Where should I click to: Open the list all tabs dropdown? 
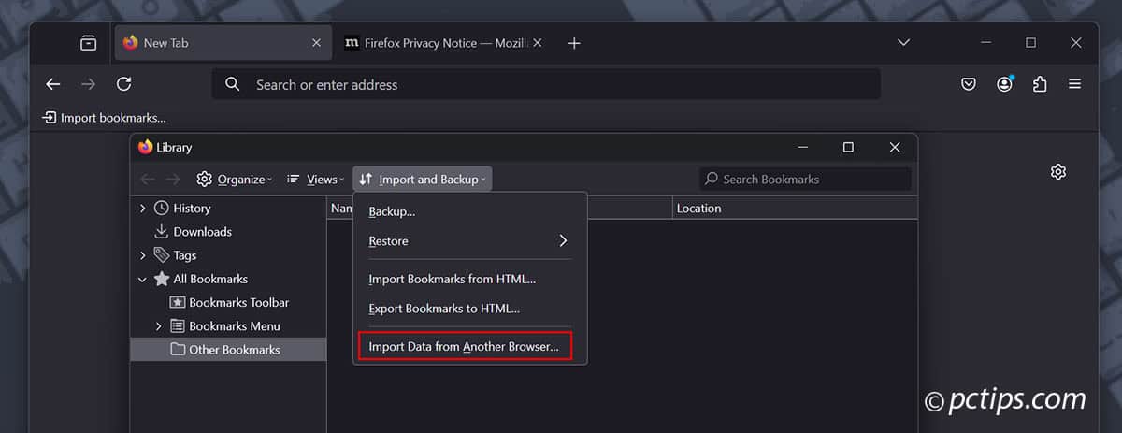point(903,43)
